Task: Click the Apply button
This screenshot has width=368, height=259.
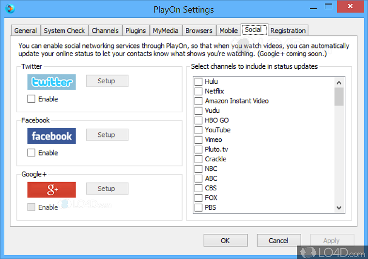Action: [332, 241]
